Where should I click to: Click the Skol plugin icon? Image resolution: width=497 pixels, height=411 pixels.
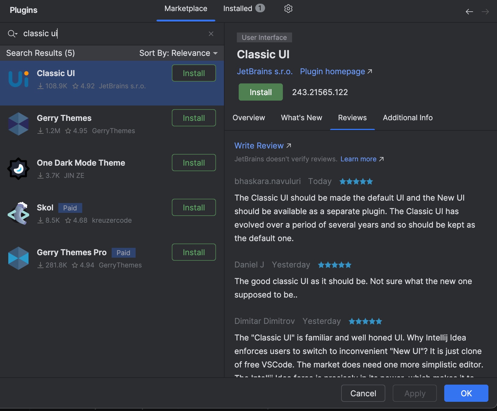[x=18, y=213]
